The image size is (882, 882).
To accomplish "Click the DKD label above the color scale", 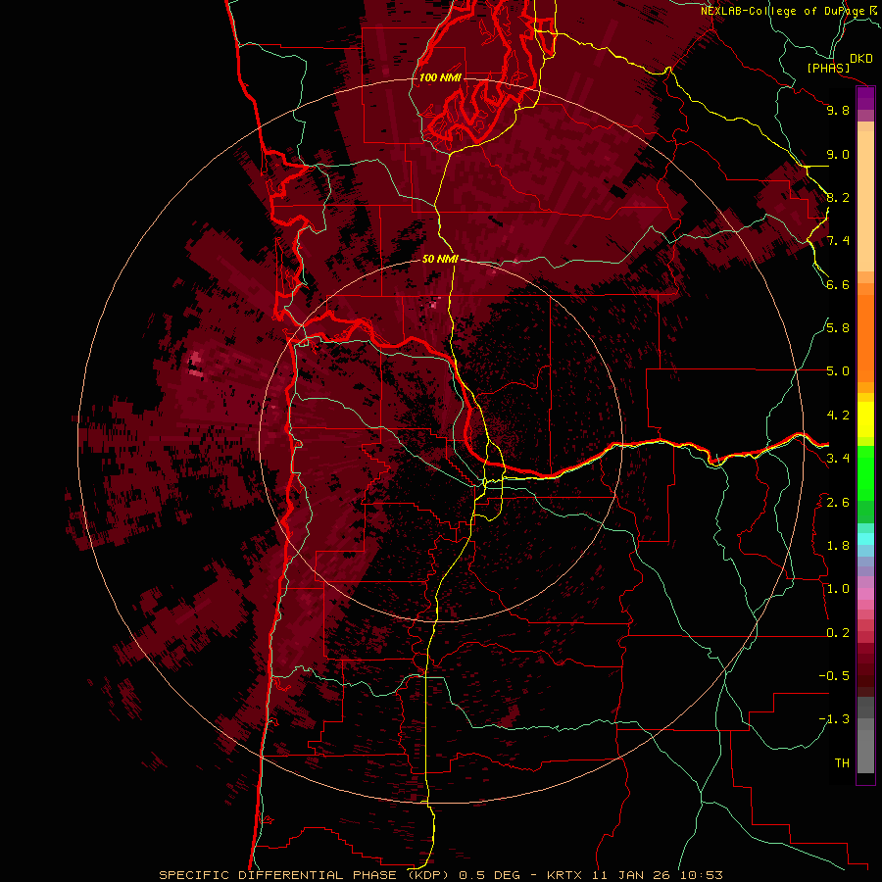I will (x=861, y=58).
